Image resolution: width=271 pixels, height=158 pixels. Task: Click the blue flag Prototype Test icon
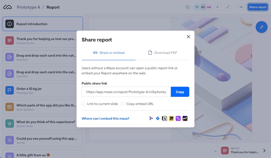pyautogui.click(x=10, y=90)
